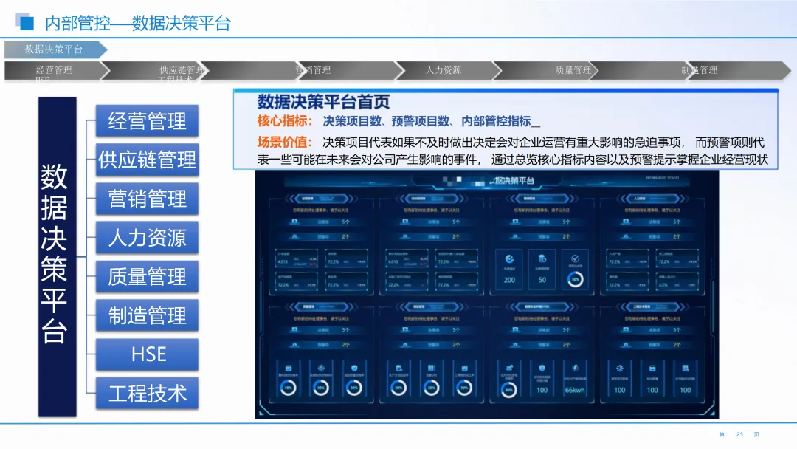Click the shield icon above 100 in HSE panel
The width and height of the screenshot is (797, 449).
[542, 369]
